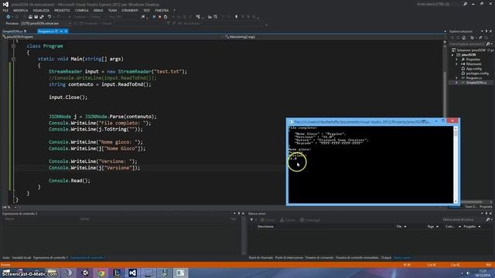Switch to the Punti di interruzione tab

coord(288,258)
